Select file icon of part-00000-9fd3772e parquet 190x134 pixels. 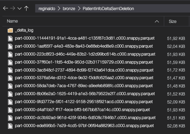coord(10,102)
